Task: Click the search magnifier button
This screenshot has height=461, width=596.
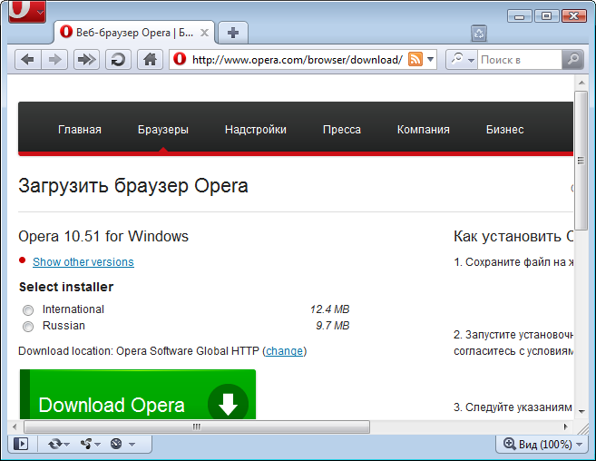Action: click(572, 59)
